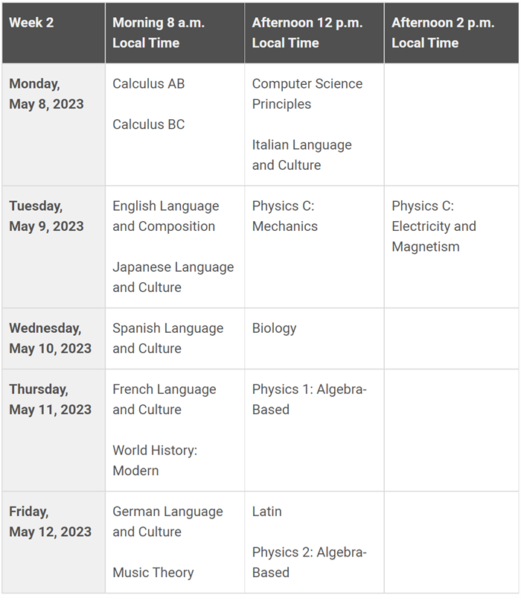Open Physics C: Electricity and Magnetism entry
This screenshot has width=521, height=598.
click(x=434, y=226)
